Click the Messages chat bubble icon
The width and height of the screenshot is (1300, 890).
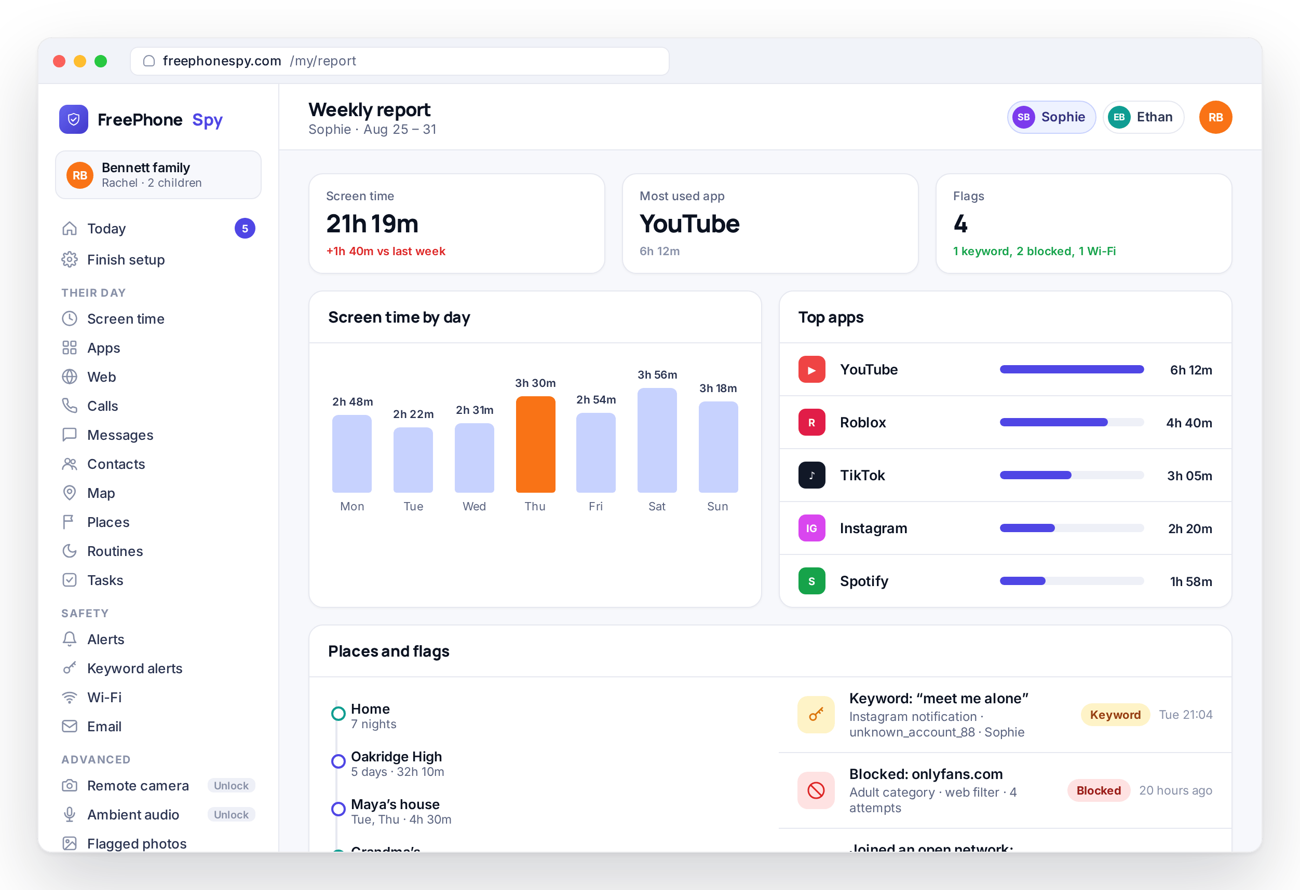pos(70,435)
